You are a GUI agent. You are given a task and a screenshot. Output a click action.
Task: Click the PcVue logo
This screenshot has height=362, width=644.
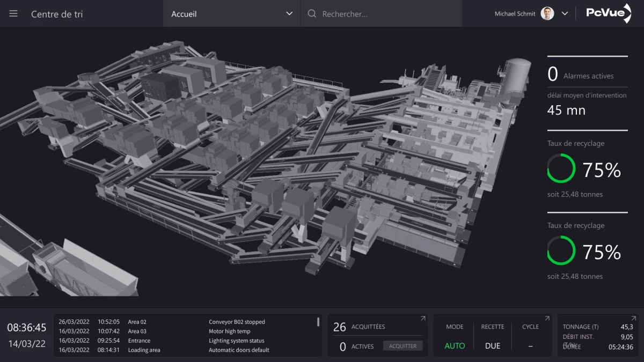click(x=608, y=13)
